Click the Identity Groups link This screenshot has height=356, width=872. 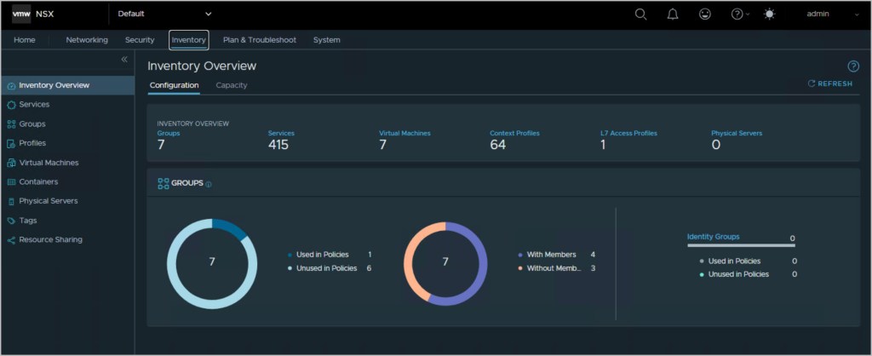(x=713, y=236)
